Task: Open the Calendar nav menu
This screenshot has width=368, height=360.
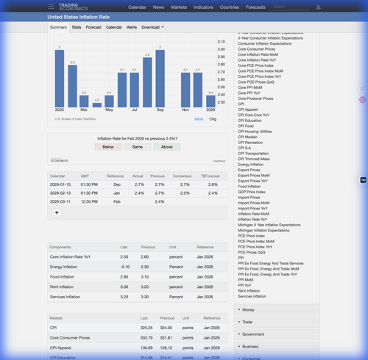Action: click(x=137, y=7)
